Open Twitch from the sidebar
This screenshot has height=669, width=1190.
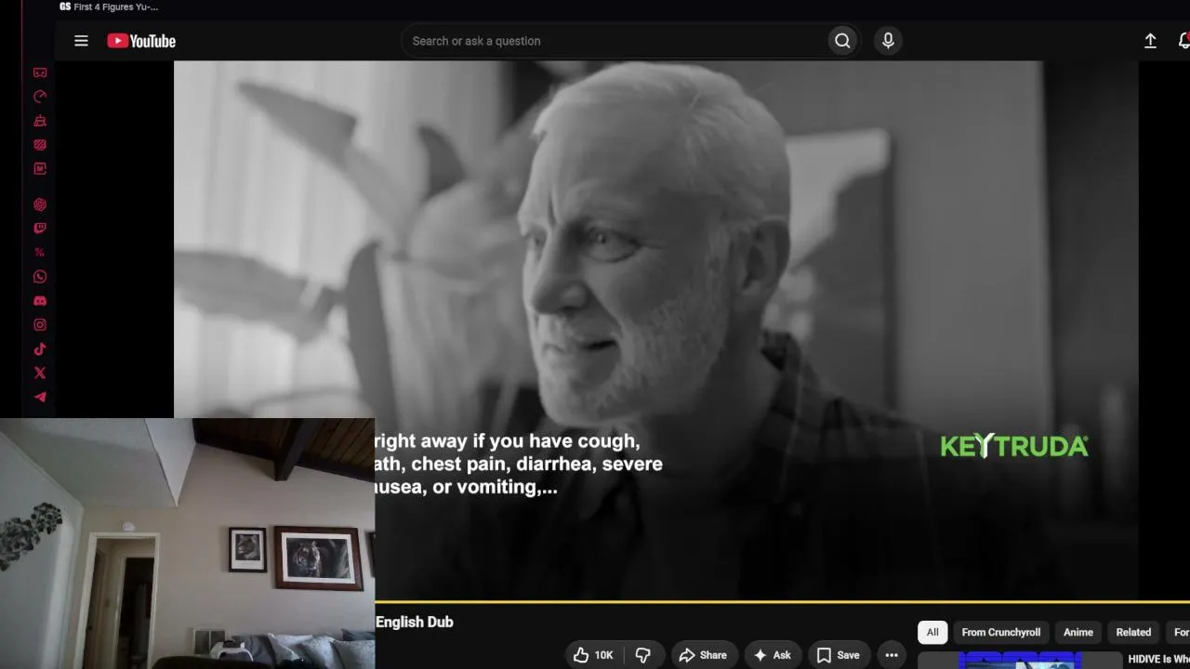pyautogui.click(x=40, y=229)
